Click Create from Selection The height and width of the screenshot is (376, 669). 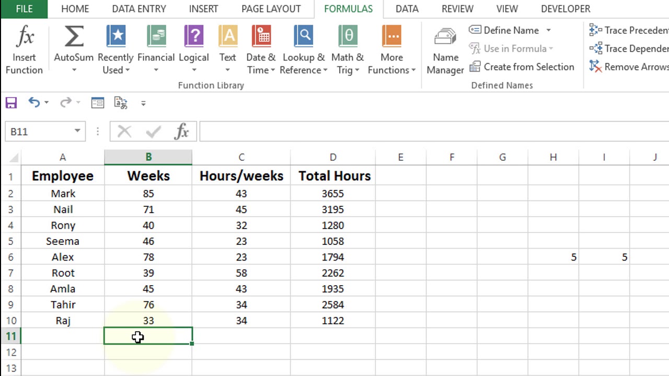[x=522, y=67]
